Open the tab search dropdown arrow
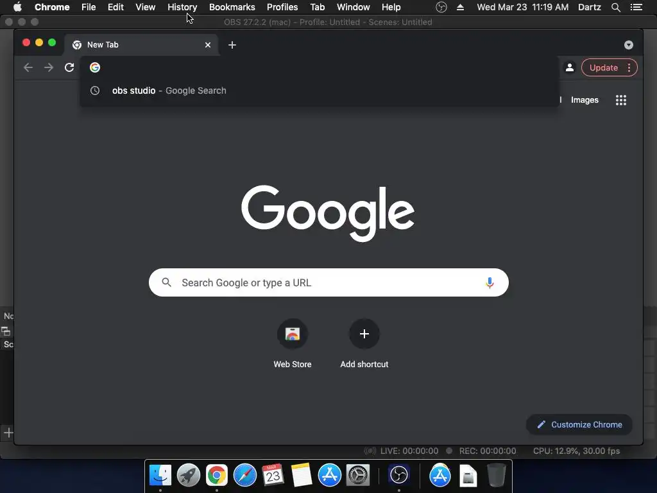657x493 pixels. click(x=629, y=45)
